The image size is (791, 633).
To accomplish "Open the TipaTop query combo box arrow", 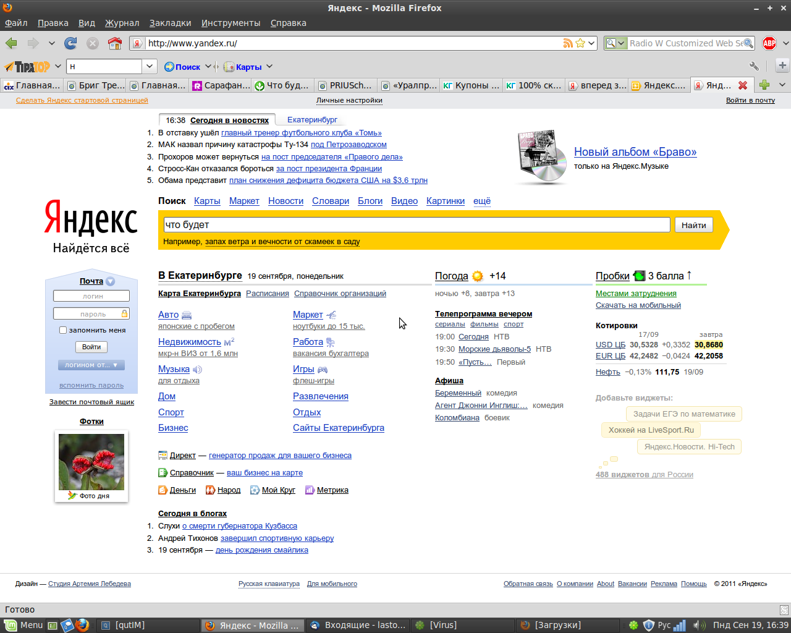I will coord(149,66).
